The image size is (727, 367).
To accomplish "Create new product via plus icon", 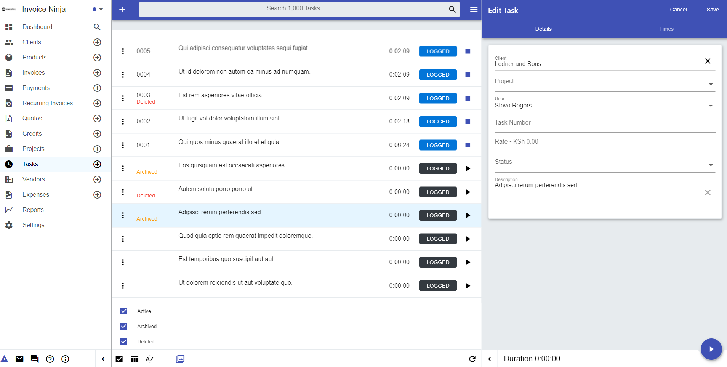I will coord(97,58).
